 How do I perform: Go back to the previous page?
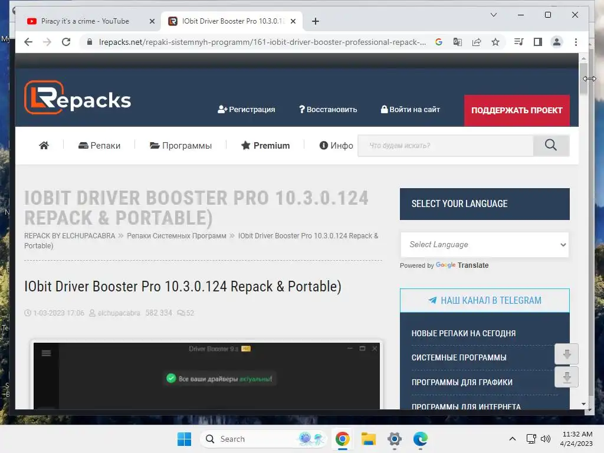click(28, 42)
